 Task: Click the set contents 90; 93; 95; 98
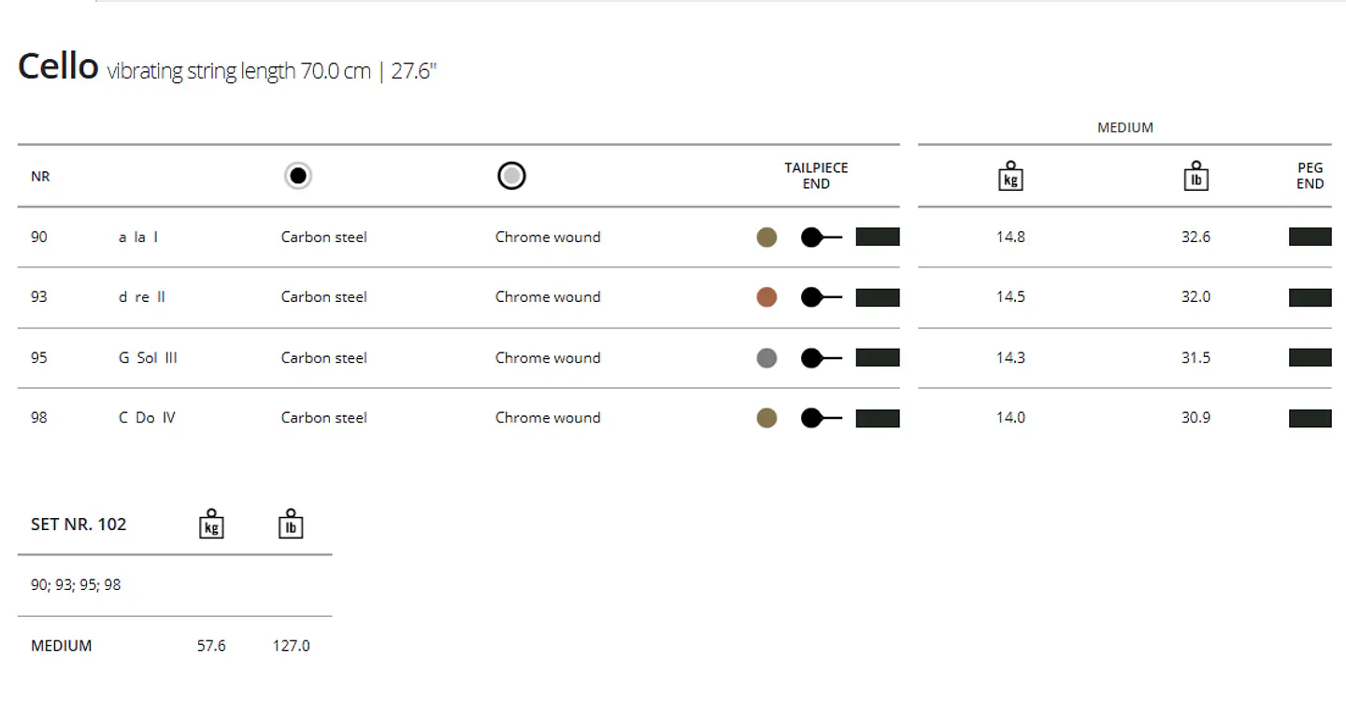coord(76,585)
